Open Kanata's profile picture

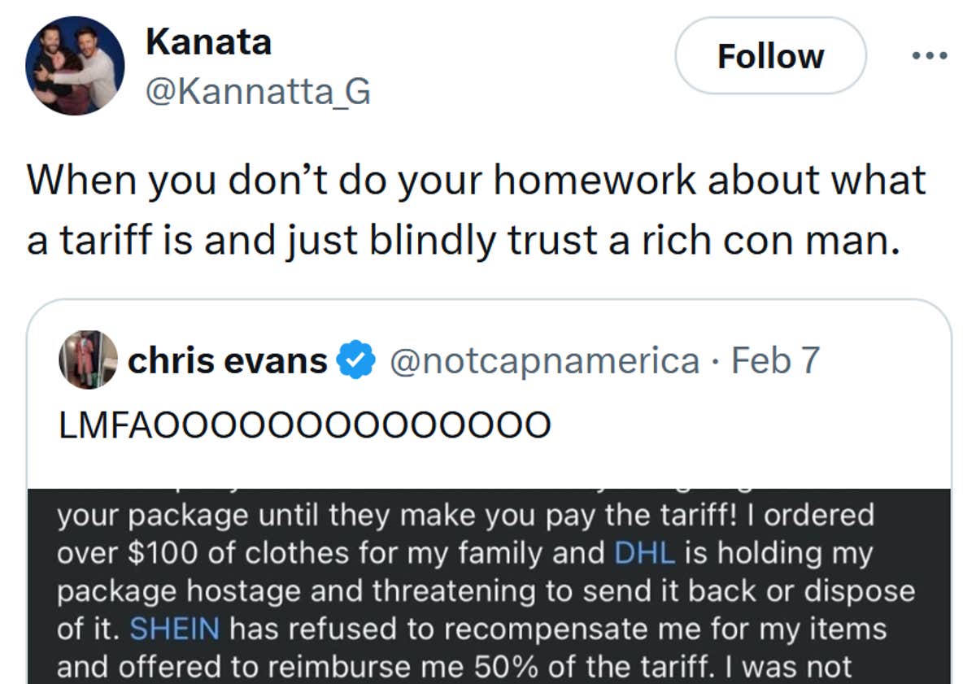pos(75,67)
